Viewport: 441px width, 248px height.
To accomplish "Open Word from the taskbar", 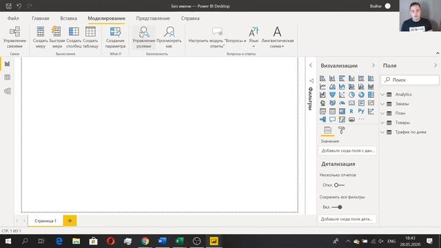I will click(x=163, y=241).
